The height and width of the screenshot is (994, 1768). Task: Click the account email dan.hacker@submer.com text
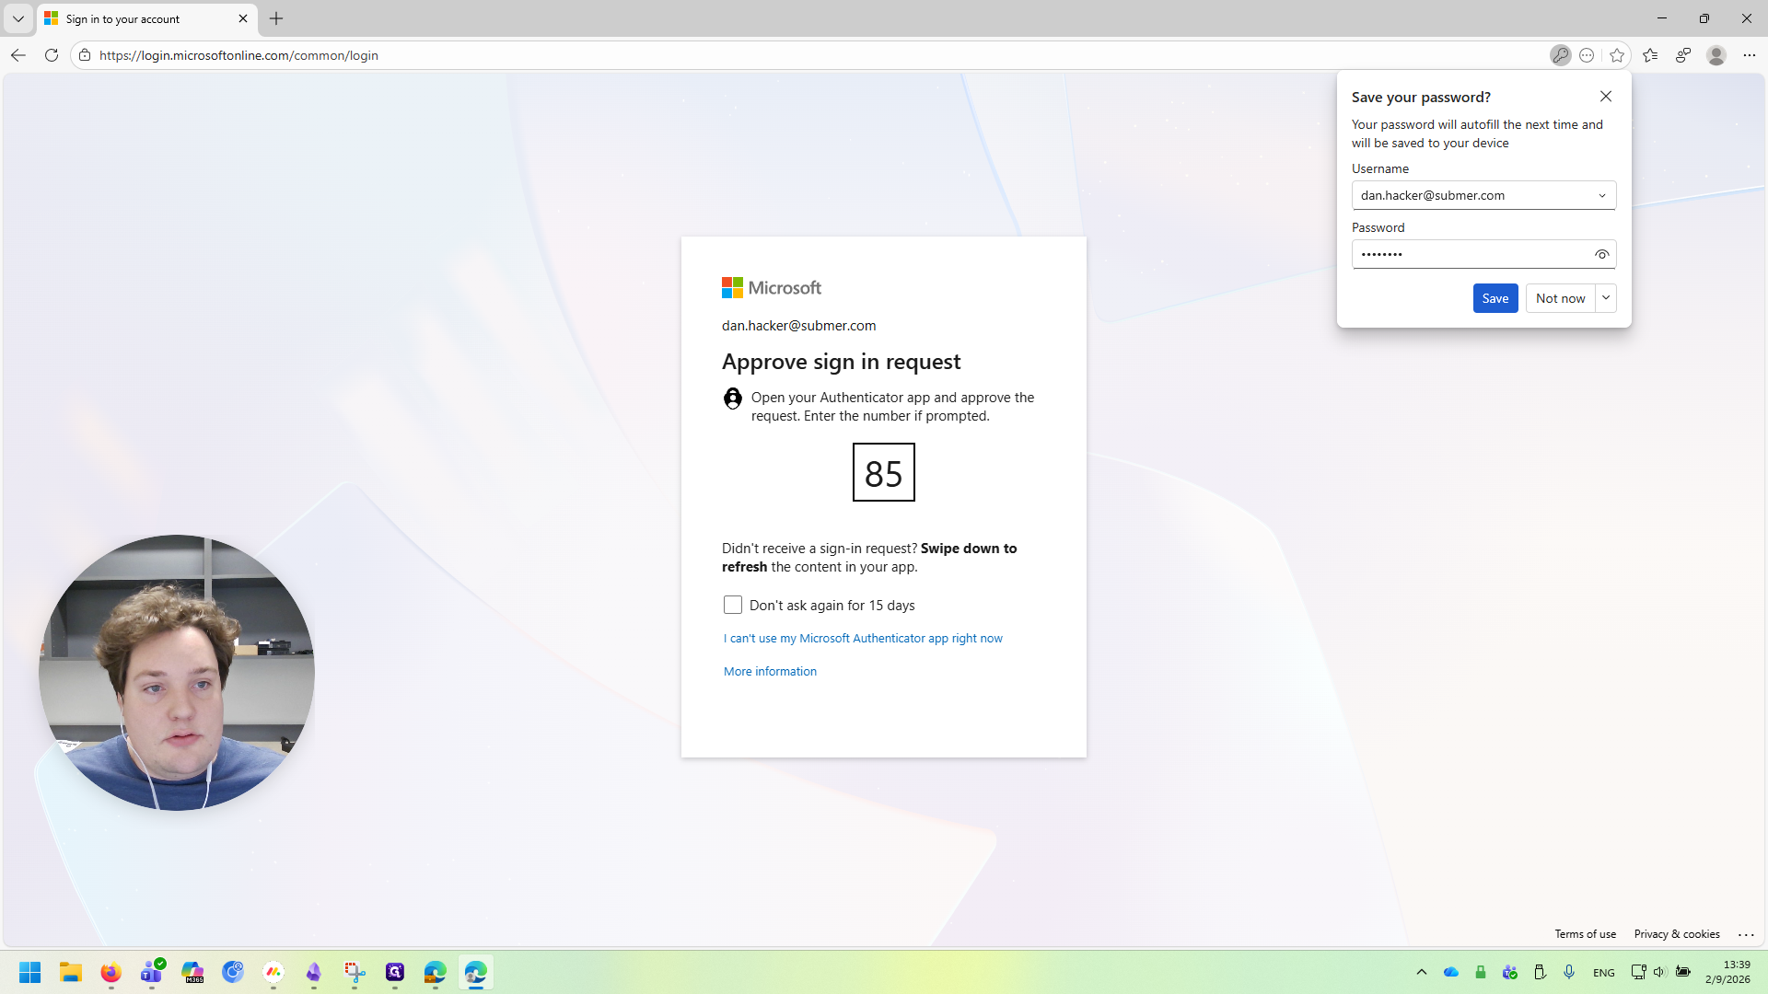tap(798, 325)
